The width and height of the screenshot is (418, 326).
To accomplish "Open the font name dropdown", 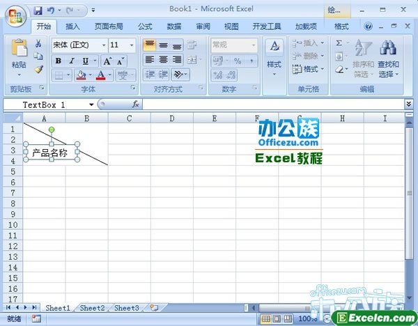I will click(104, 45).
